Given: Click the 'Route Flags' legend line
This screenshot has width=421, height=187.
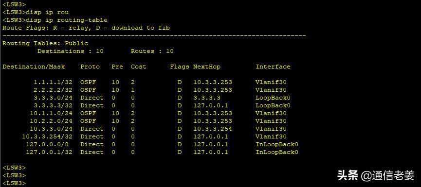Looking at the screenshot, I should pyautogui.click(x=86, y=28).
